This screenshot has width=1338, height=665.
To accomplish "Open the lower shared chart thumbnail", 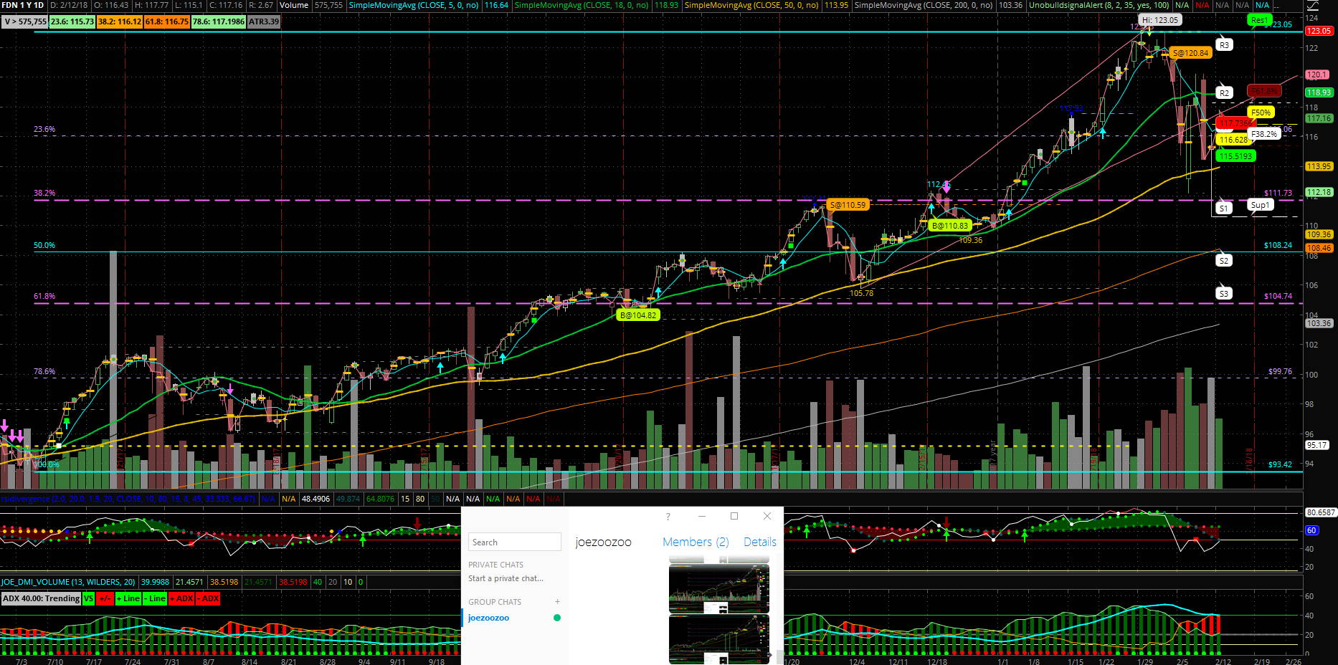I will coord(719,639).
